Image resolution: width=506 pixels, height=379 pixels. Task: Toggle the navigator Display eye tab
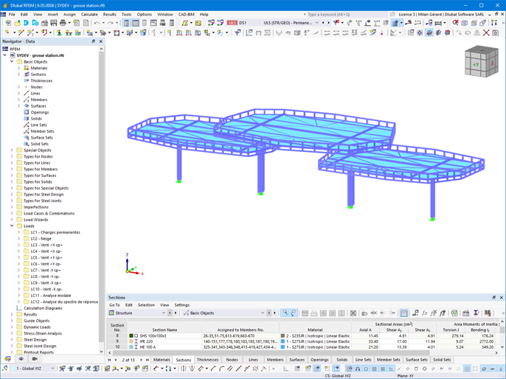click(x=21, y=358)
